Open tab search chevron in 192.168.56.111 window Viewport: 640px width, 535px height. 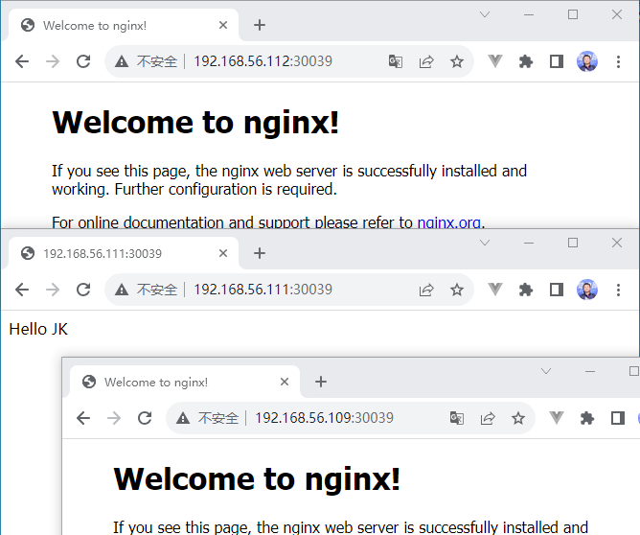tap(485, 243)
